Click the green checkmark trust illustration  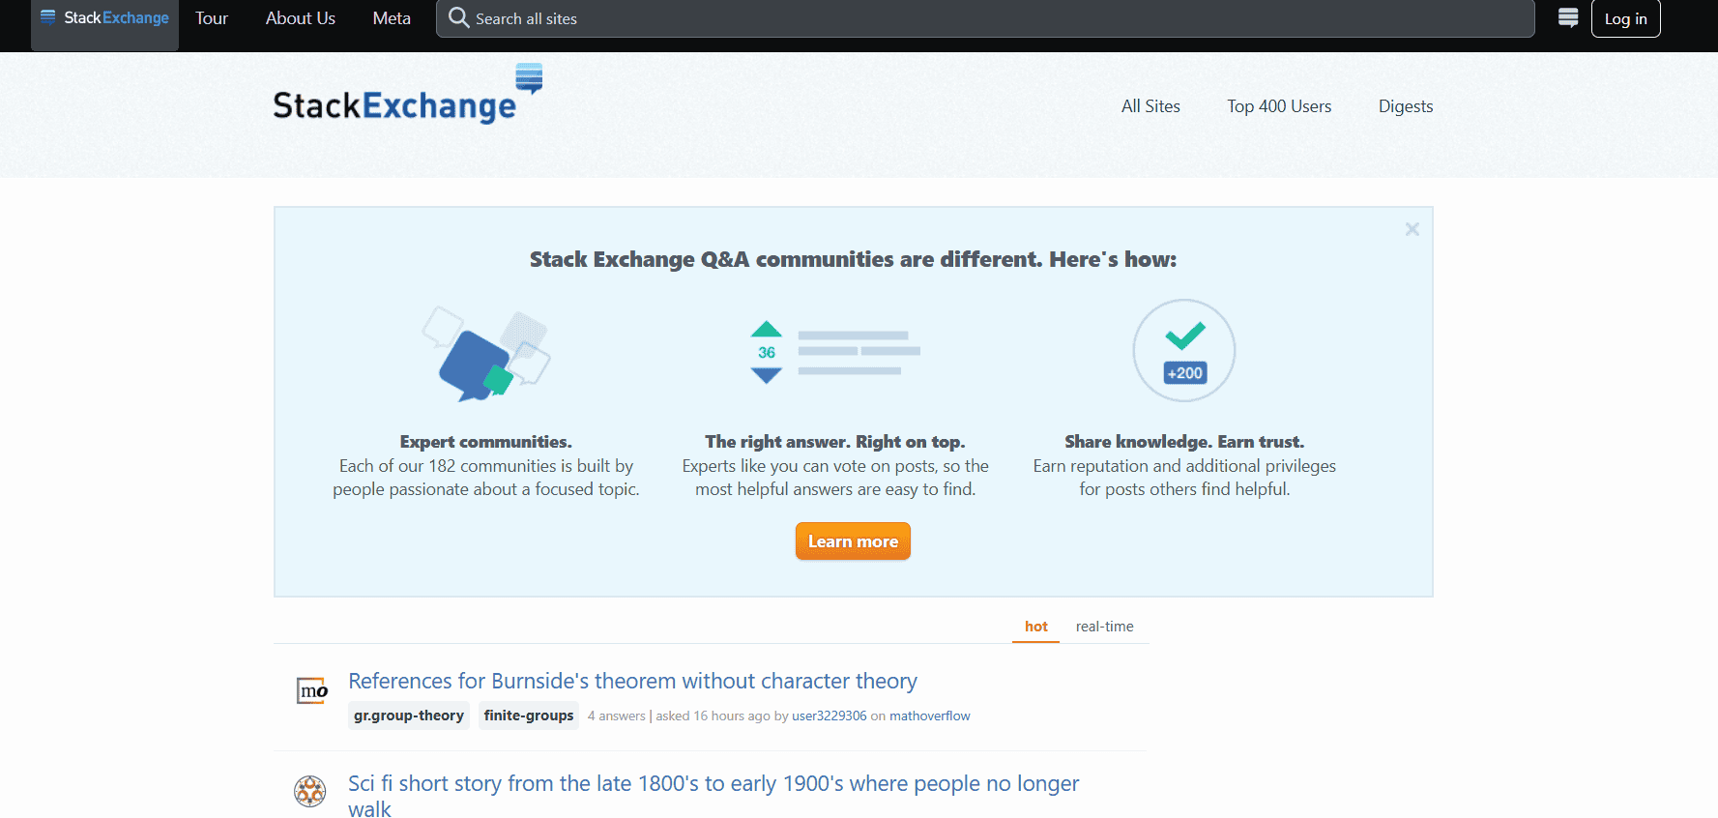pos(1183,350)
